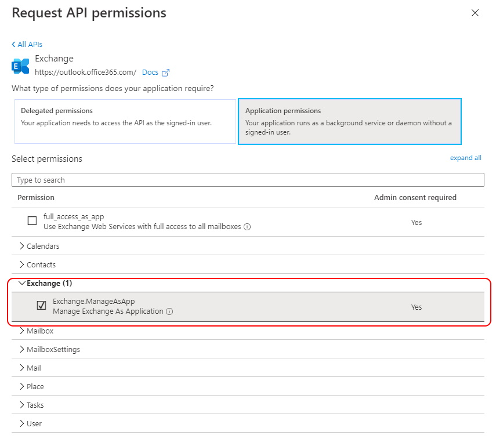The width and height of the screenshot is (496, 446).
Task: Click the https://outlook.office365.com/ URL text
Action: (x=85, y=72)
